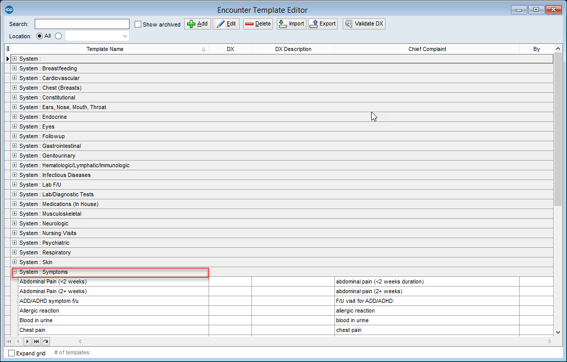Expand System : Psychiatric group
Image resolution: width=567 pixels, height=362 pixels.
point(14,243)
